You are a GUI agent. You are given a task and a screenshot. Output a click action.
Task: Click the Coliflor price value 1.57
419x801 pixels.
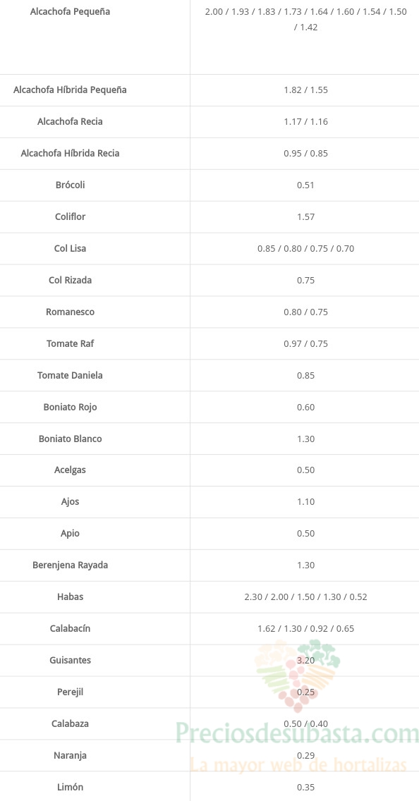[305, 216]
